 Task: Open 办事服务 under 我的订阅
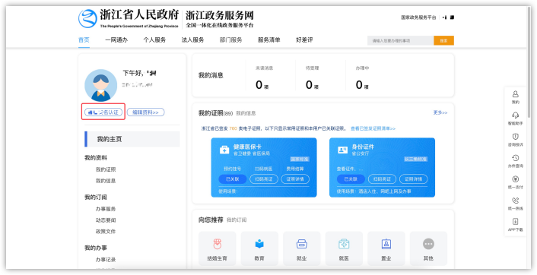tap(106, 209)
